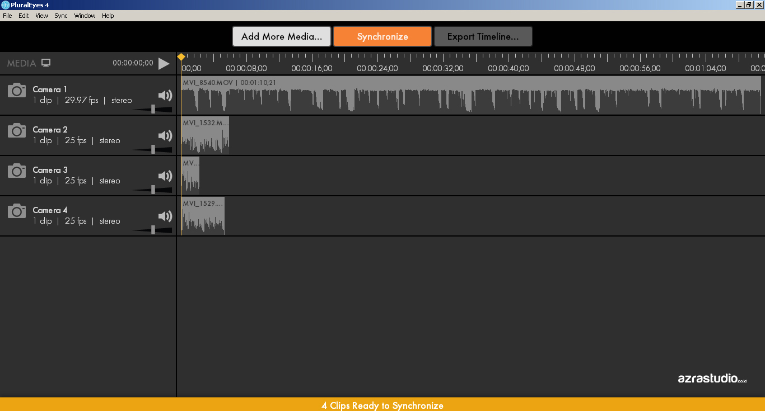Click the Camera 3 volume slider handle
The height and width of the screenshot is (411, 765).
tap(153, 190)
